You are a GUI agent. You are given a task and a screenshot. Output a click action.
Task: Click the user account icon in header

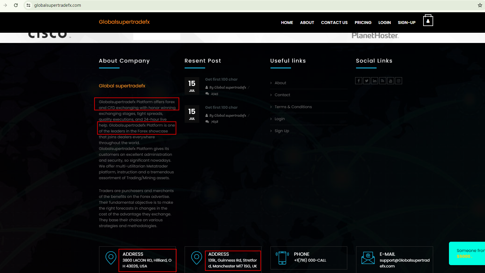(x=428, y=21)
